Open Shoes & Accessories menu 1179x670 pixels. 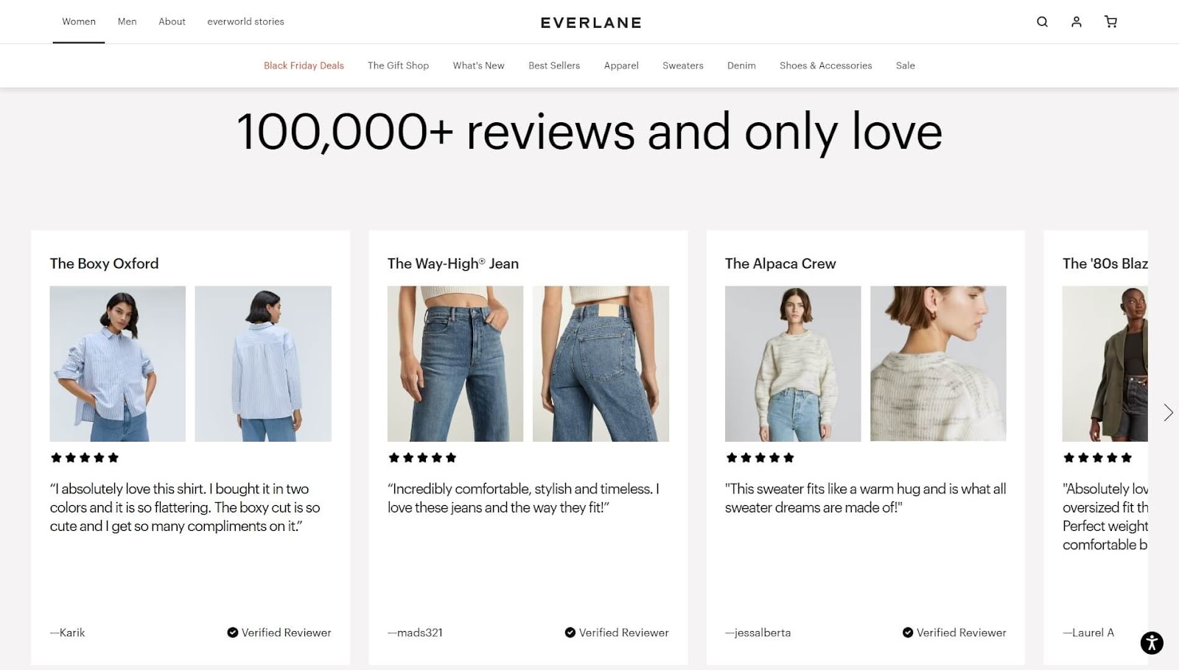(826, 66)
